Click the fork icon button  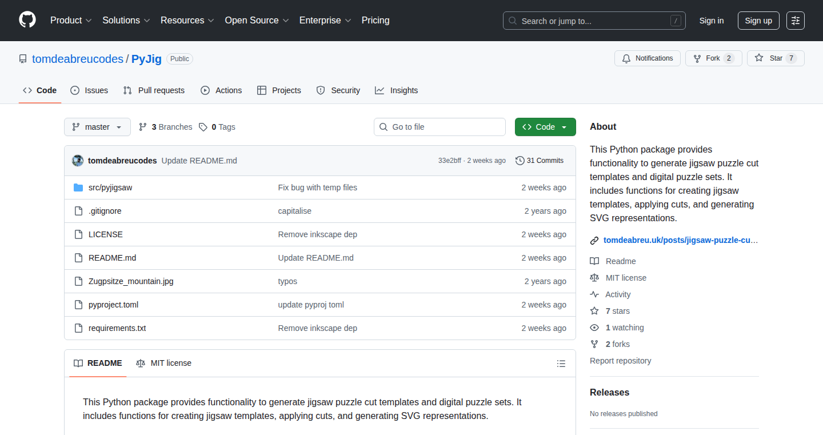coord(697,58)
